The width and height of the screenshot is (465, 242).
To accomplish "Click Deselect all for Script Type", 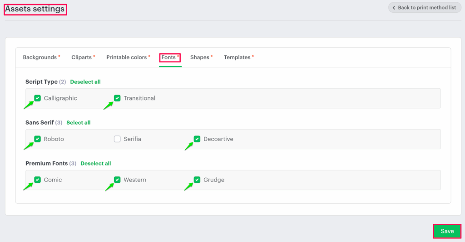I will point(85,82).
